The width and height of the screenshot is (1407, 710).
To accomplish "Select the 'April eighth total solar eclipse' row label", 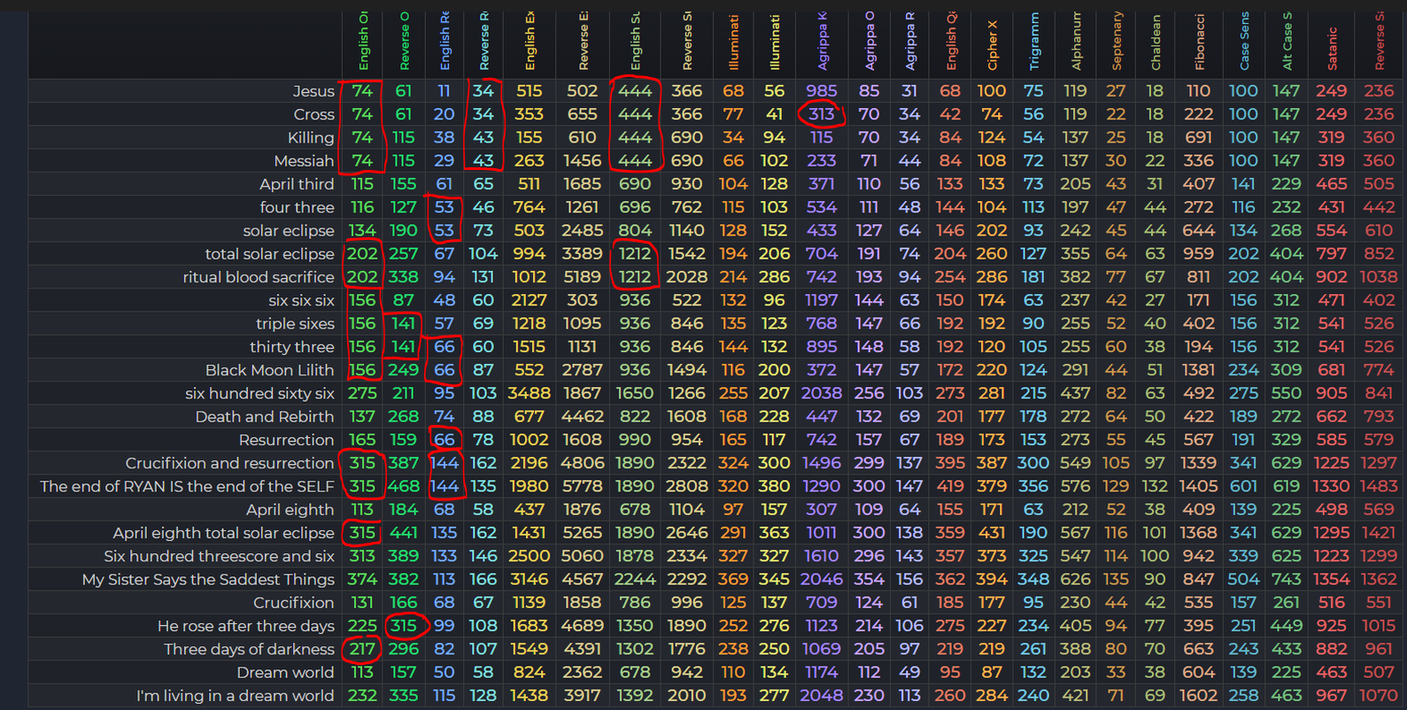I will pyautogui.click(x=224, y=533).
